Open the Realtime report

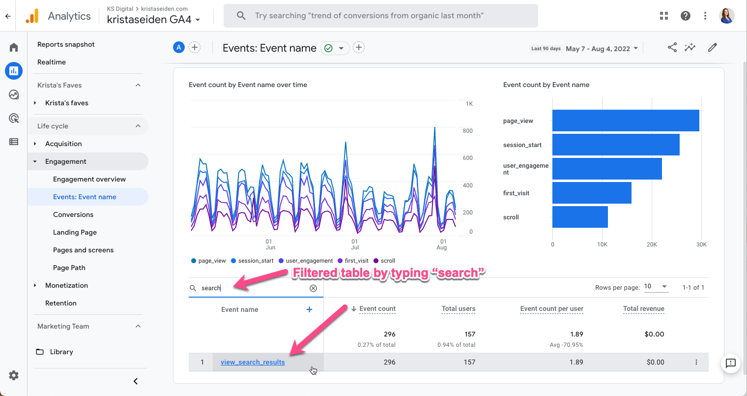52,62
